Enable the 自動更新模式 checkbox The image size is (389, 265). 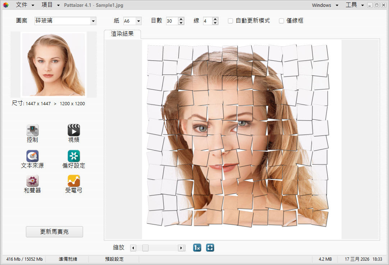[x=230, y=21]
